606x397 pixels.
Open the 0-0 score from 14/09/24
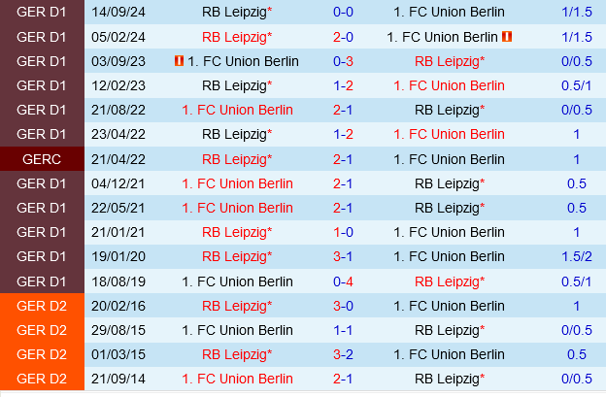(x=343, y=12)
